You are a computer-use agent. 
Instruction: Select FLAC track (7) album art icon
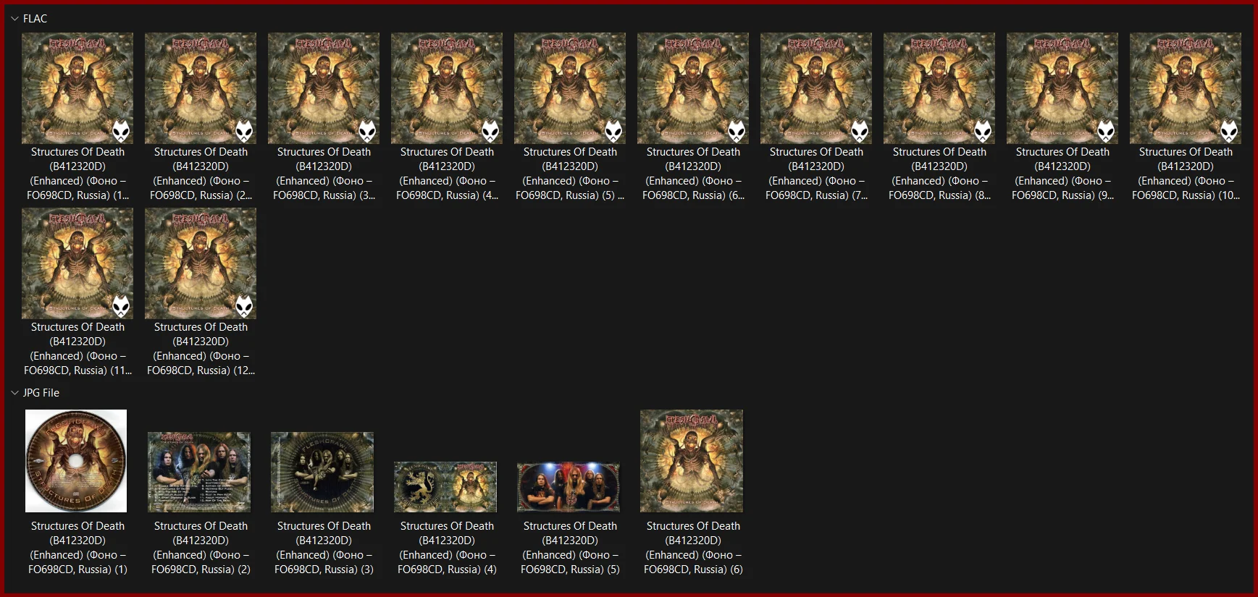(816, 88)
